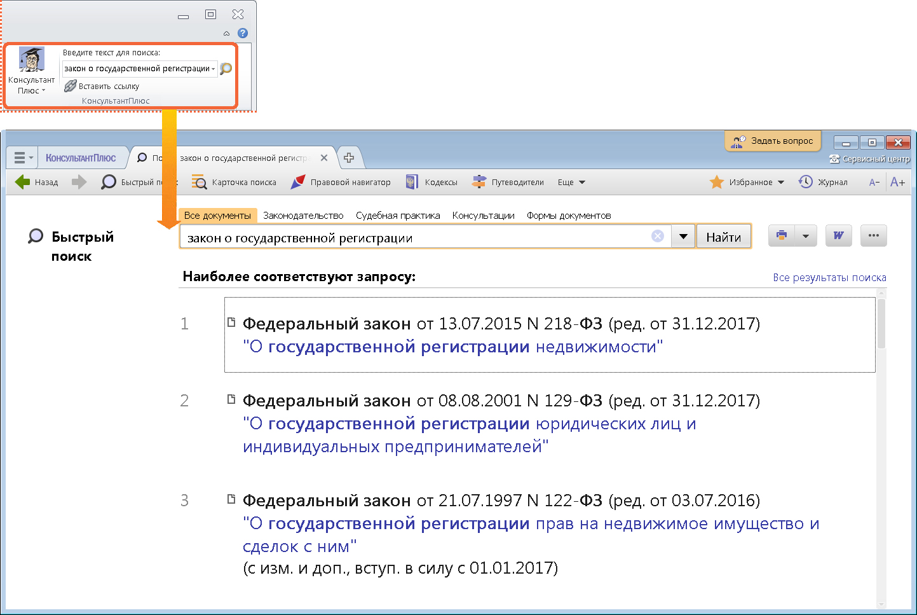Viewport: 917px width, 615px height.
Task: Click the Найти button
Action: point(724,237)
